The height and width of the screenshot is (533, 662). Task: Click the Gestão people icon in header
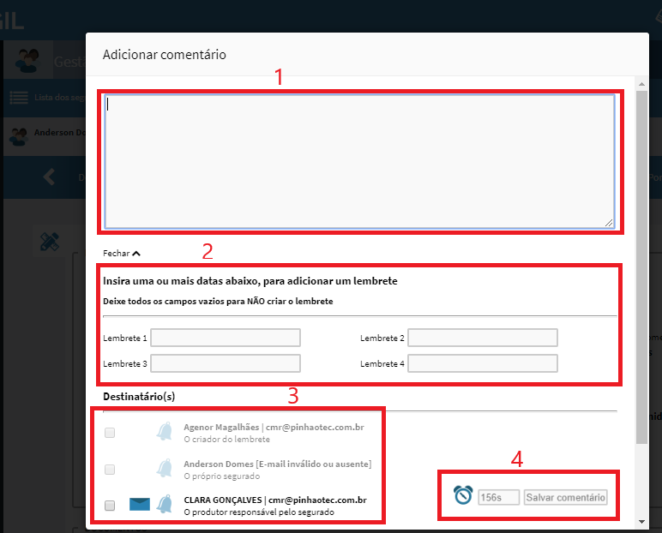tap(27, 60)
